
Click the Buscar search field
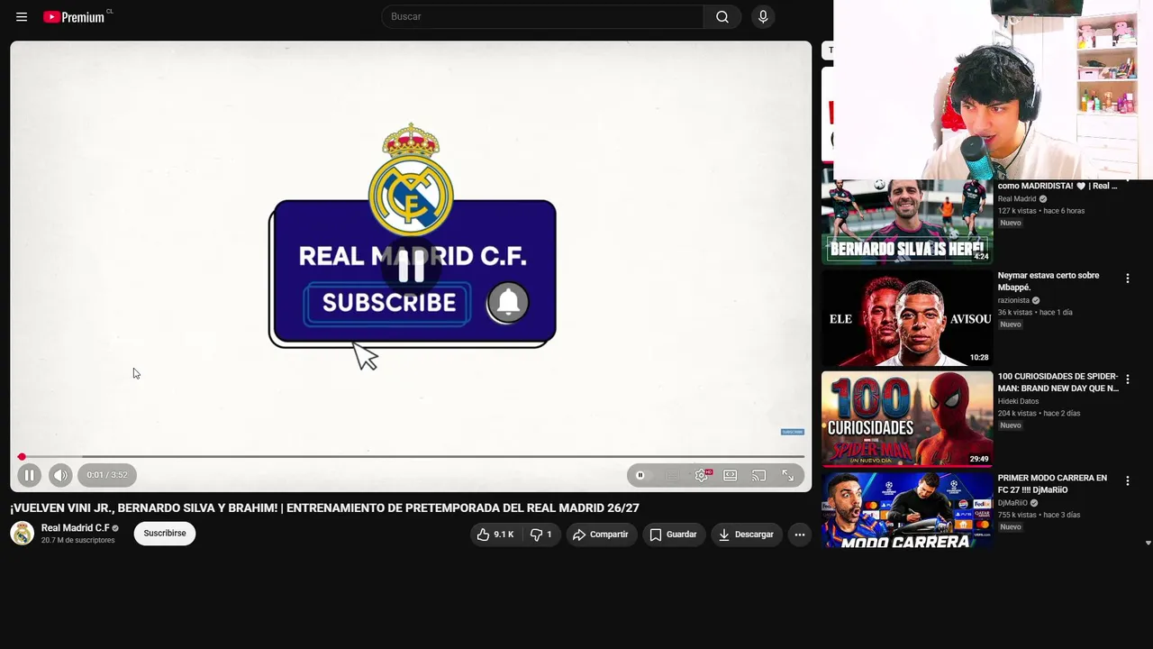542,16
